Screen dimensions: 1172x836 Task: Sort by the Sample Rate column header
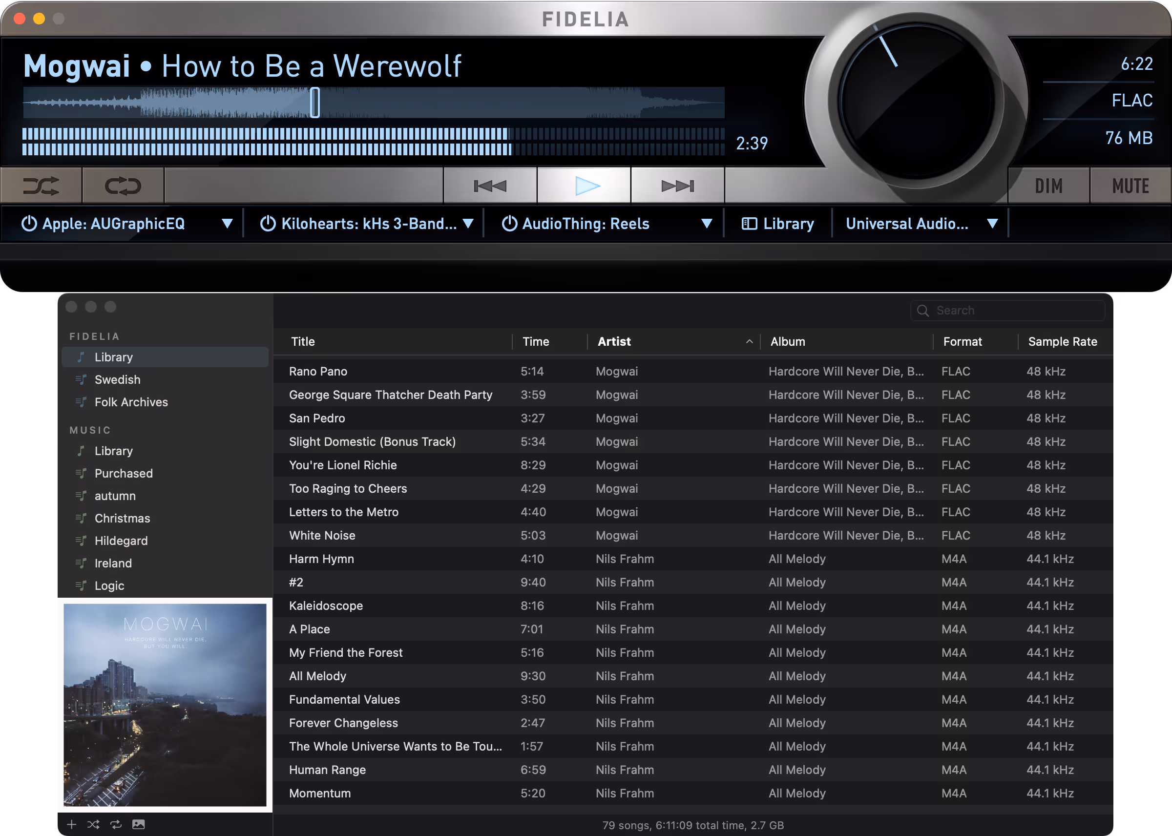tap(1062, 341)
